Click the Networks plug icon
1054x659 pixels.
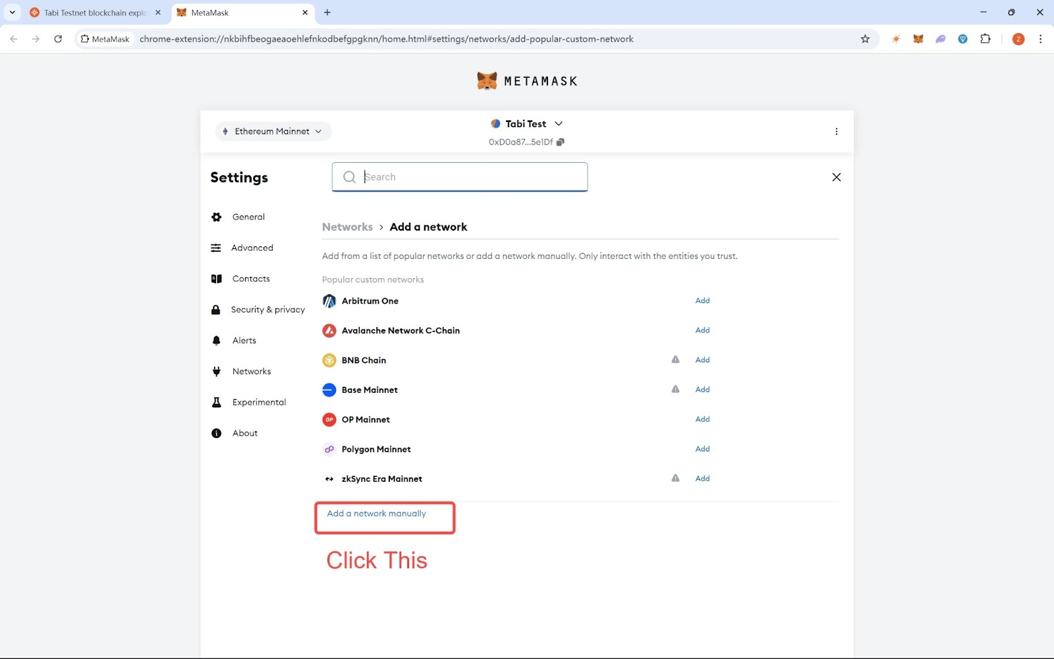click(x=216, y=372)
